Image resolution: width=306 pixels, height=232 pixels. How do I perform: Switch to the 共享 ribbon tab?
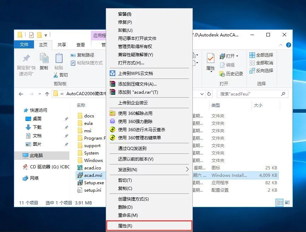click(x=62, y=45)
